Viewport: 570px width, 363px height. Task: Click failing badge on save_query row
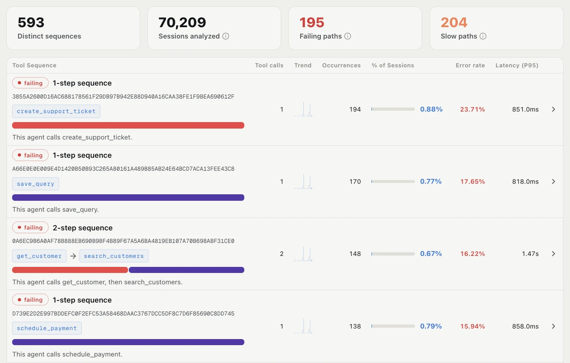point(30,155)
